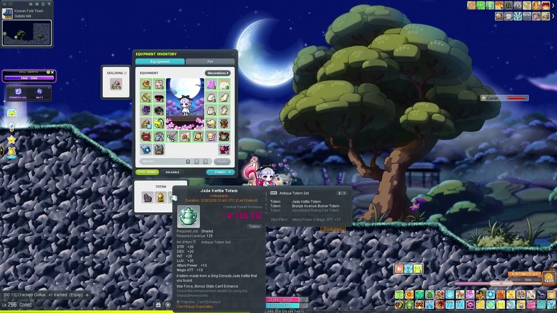Screen dimensions: 557x313
Task: Use the quickslot item showing count 8140
Action: (x=541, y=295)
